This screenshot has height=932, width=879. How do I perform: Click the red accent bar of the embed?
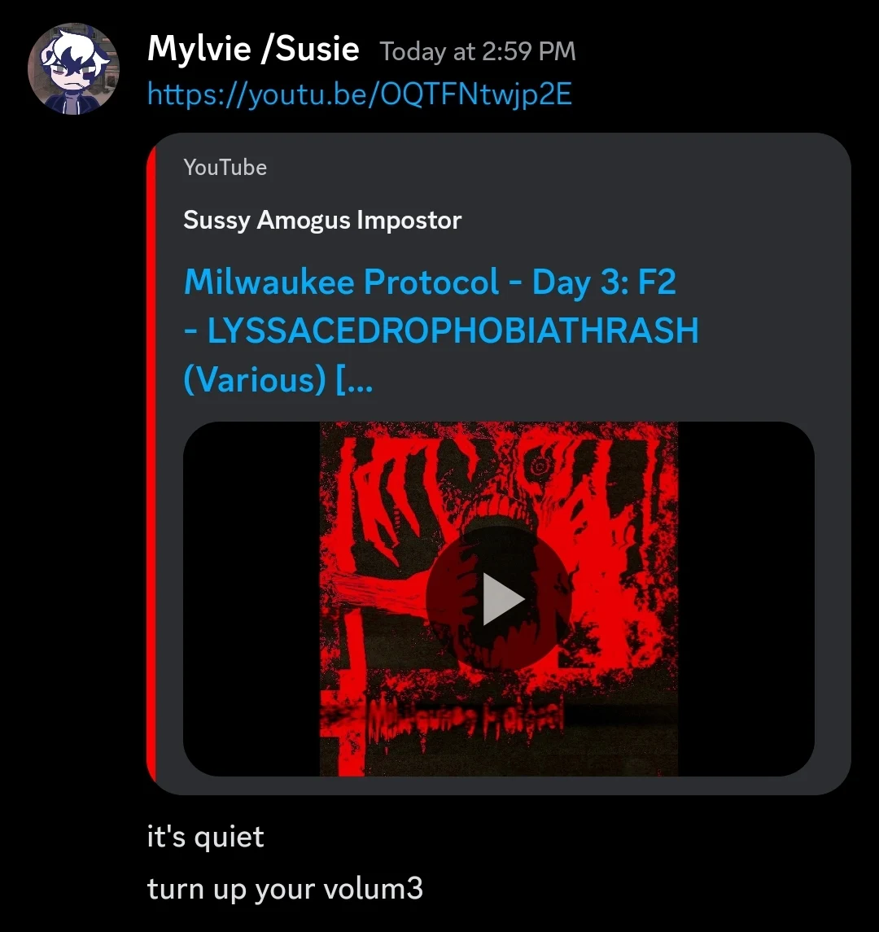click(x=151, y=464)
